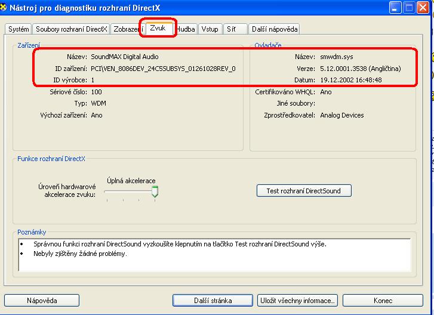Click the driver version 5.12.0001.3538 value
The height and width of the screenshot is (315, 434).
tap(361, 69)
